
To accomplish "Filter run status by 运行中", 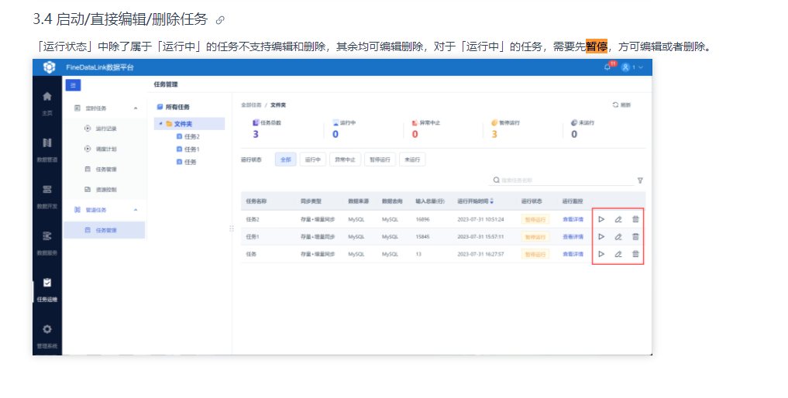I will pyautogui.click(x=312, y=160).
